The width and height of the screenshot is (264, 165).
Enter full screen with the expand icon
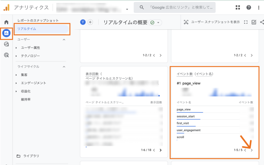(x=246, y=22)
